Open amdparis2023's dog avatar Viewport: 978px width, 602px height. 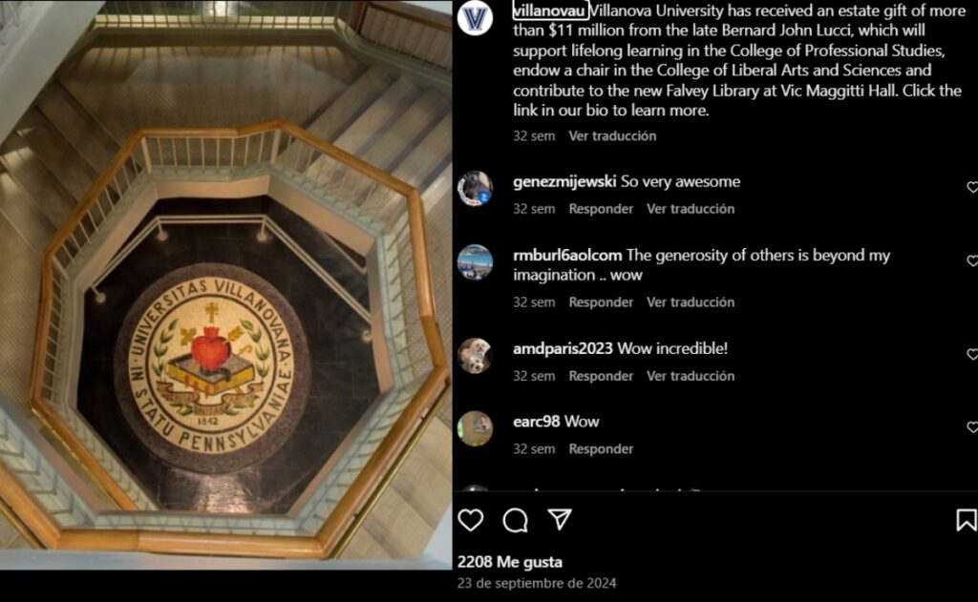tap(475, 355)
